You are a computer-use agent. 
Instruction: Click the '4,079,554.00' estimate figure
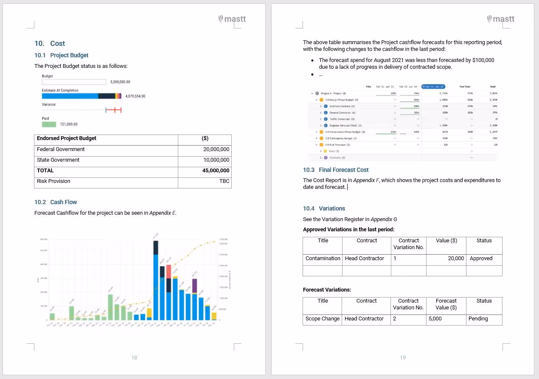click(135, 96)
